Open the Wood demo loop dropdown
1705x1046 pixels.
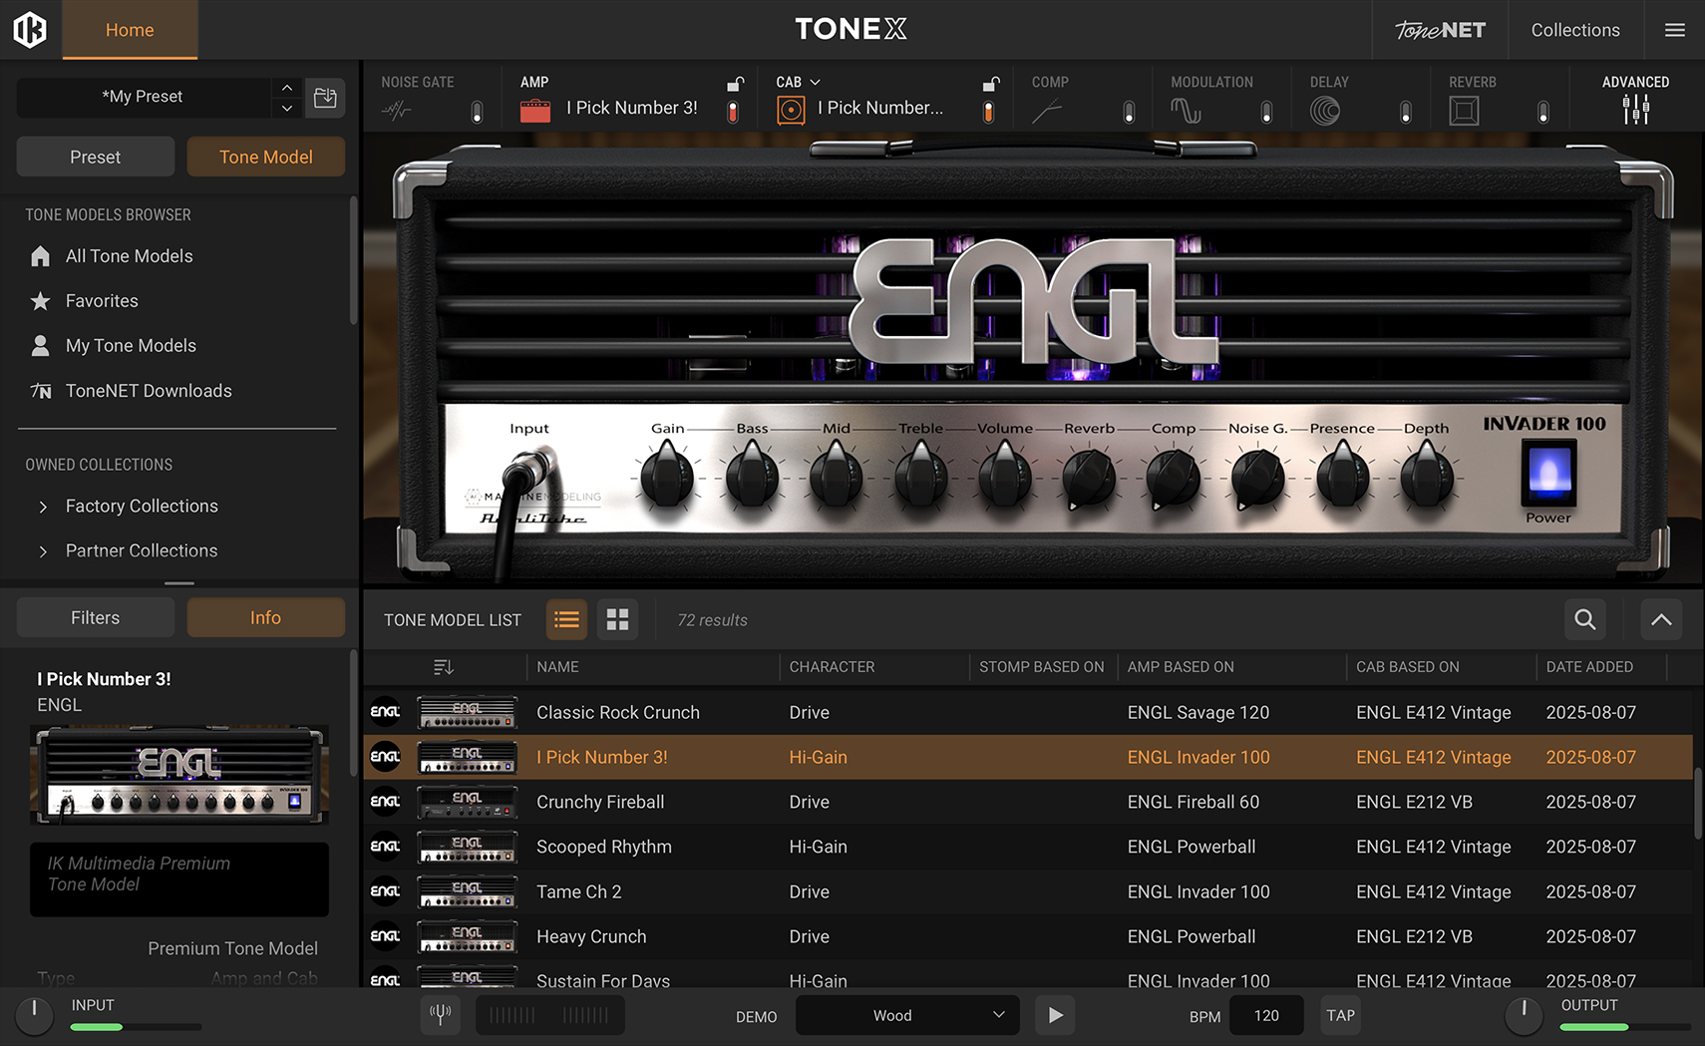pyautogui.click(x=906, y=1015)
